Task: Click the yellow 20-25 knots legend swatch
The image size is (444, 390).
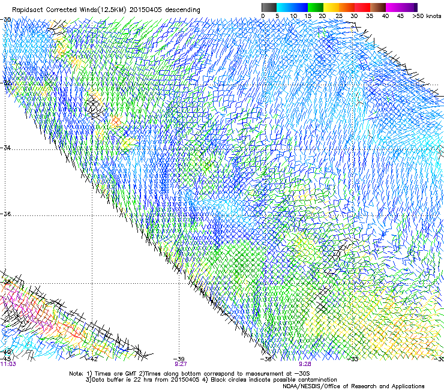Action: [331, 7]
